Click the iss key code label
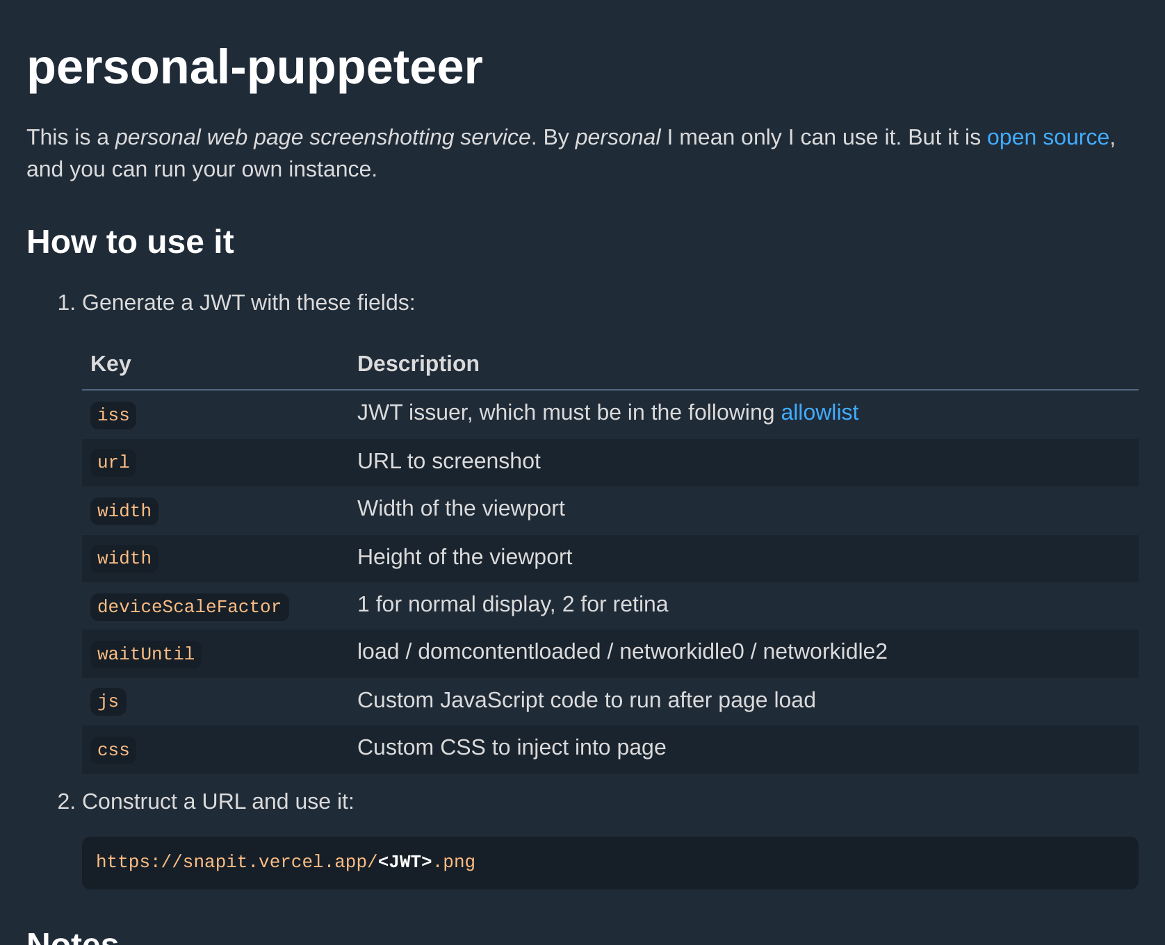Viewport: 1165px width, 945px height. point(113,415)
